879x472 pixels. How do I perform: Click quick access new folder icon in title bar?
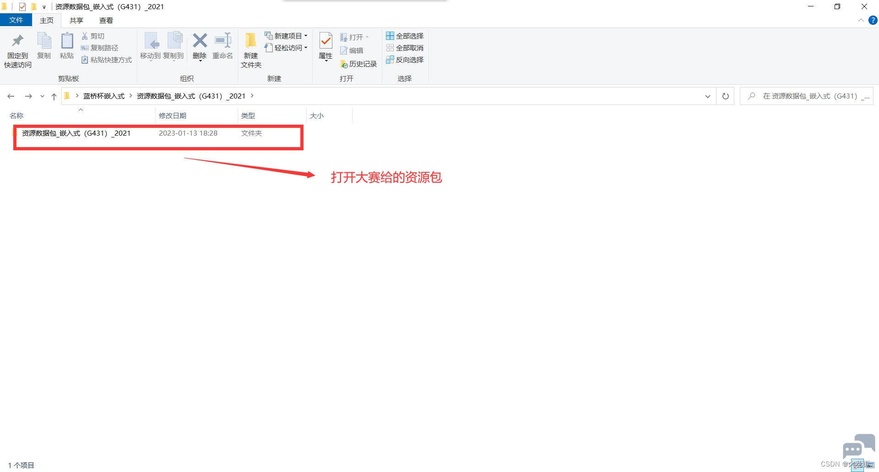(33, 6)
